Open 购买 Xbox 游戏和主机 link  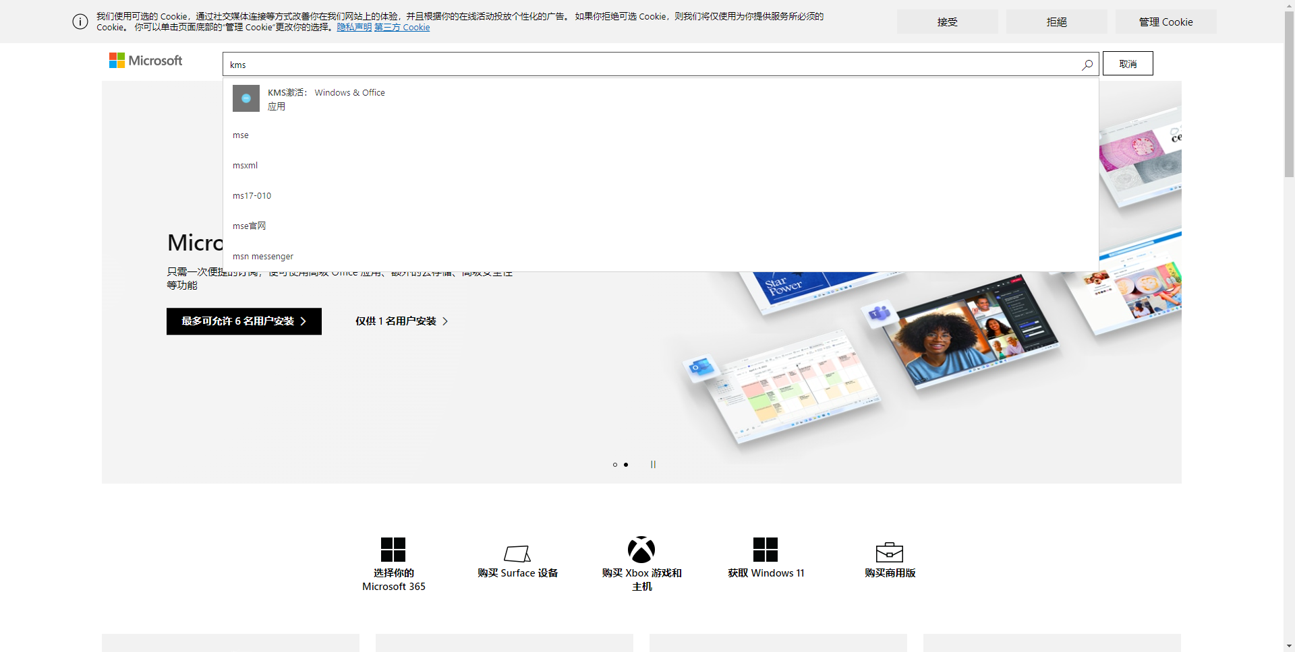click(x=641, y=580)
